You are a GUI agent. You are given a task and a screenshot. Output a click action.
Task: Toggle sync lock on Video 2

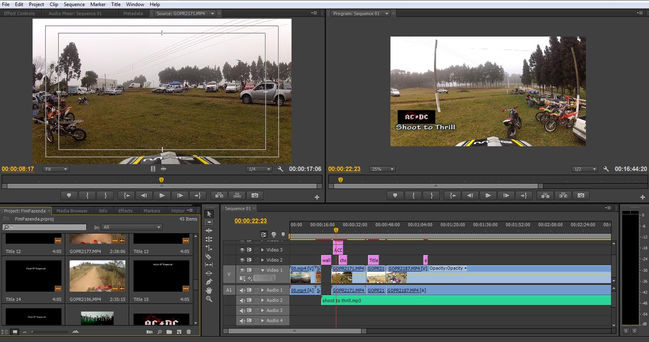pyautogui.click(x=249, y=260)
